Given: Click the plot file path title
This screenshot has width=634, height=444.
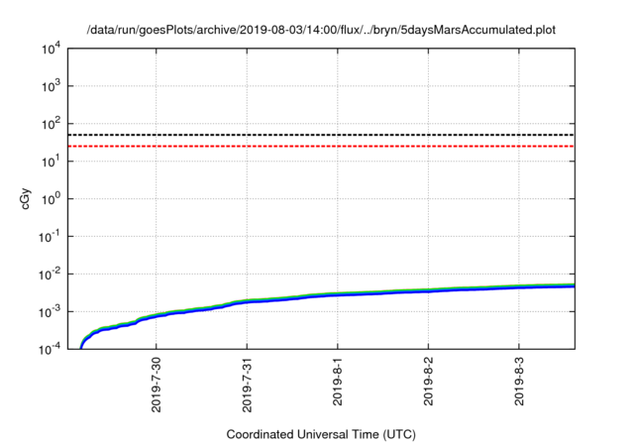Looking at the screenshot, I should click(x=321, y=30).
